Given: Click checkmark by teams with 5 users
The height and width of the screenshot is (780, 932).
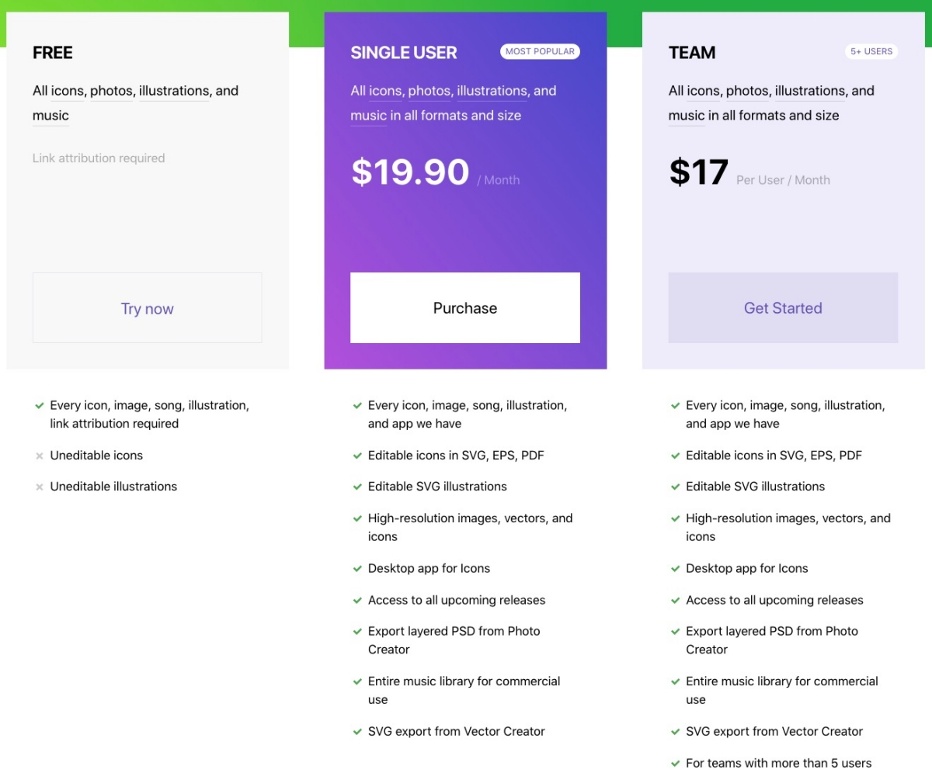Looking at the screenshot, I should [675, 764].
